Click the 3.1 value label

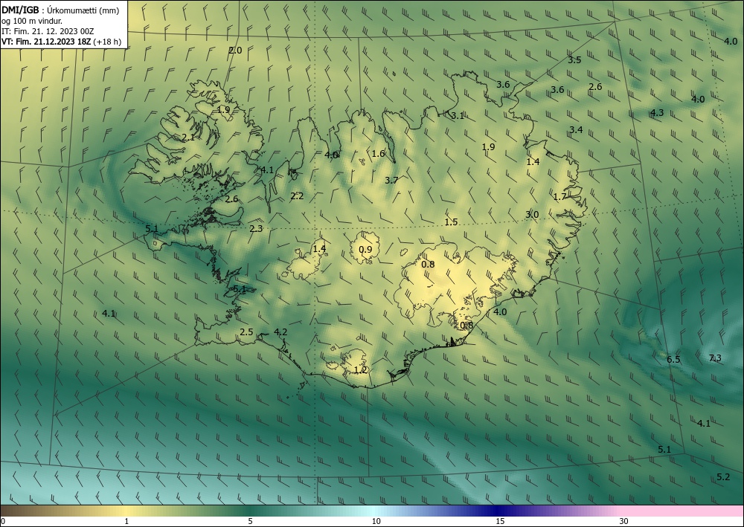458,116
